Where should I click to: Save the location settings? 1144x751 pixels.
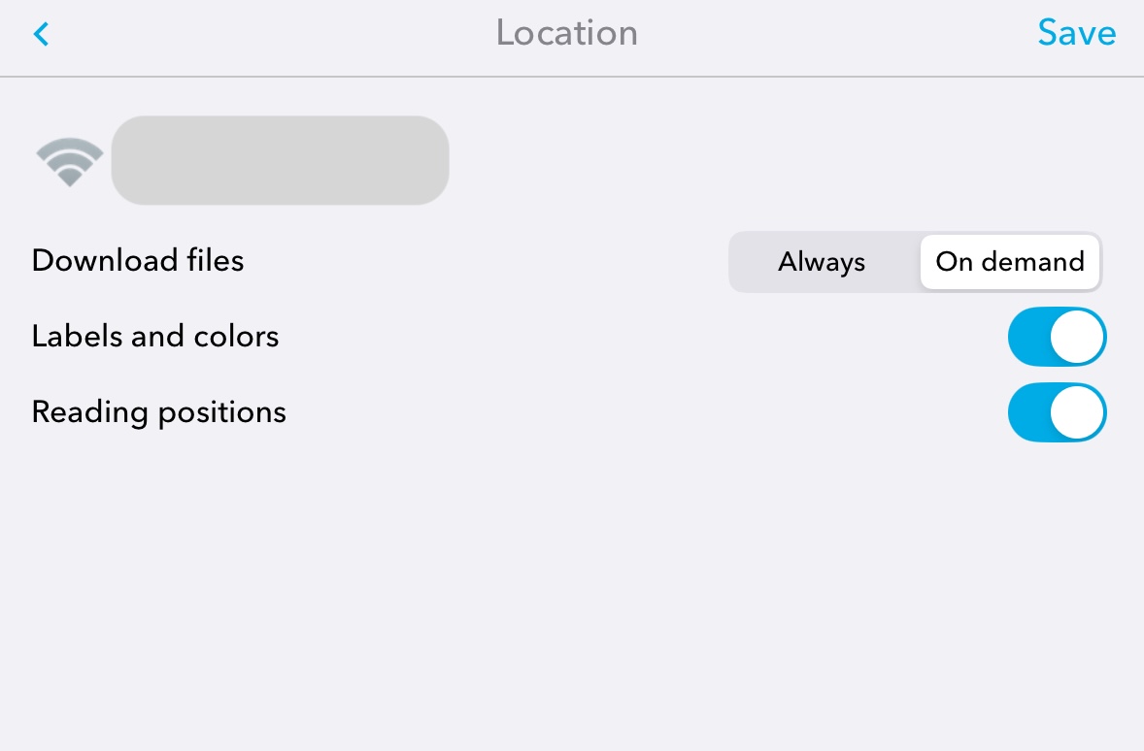(x=1076, y=33)
